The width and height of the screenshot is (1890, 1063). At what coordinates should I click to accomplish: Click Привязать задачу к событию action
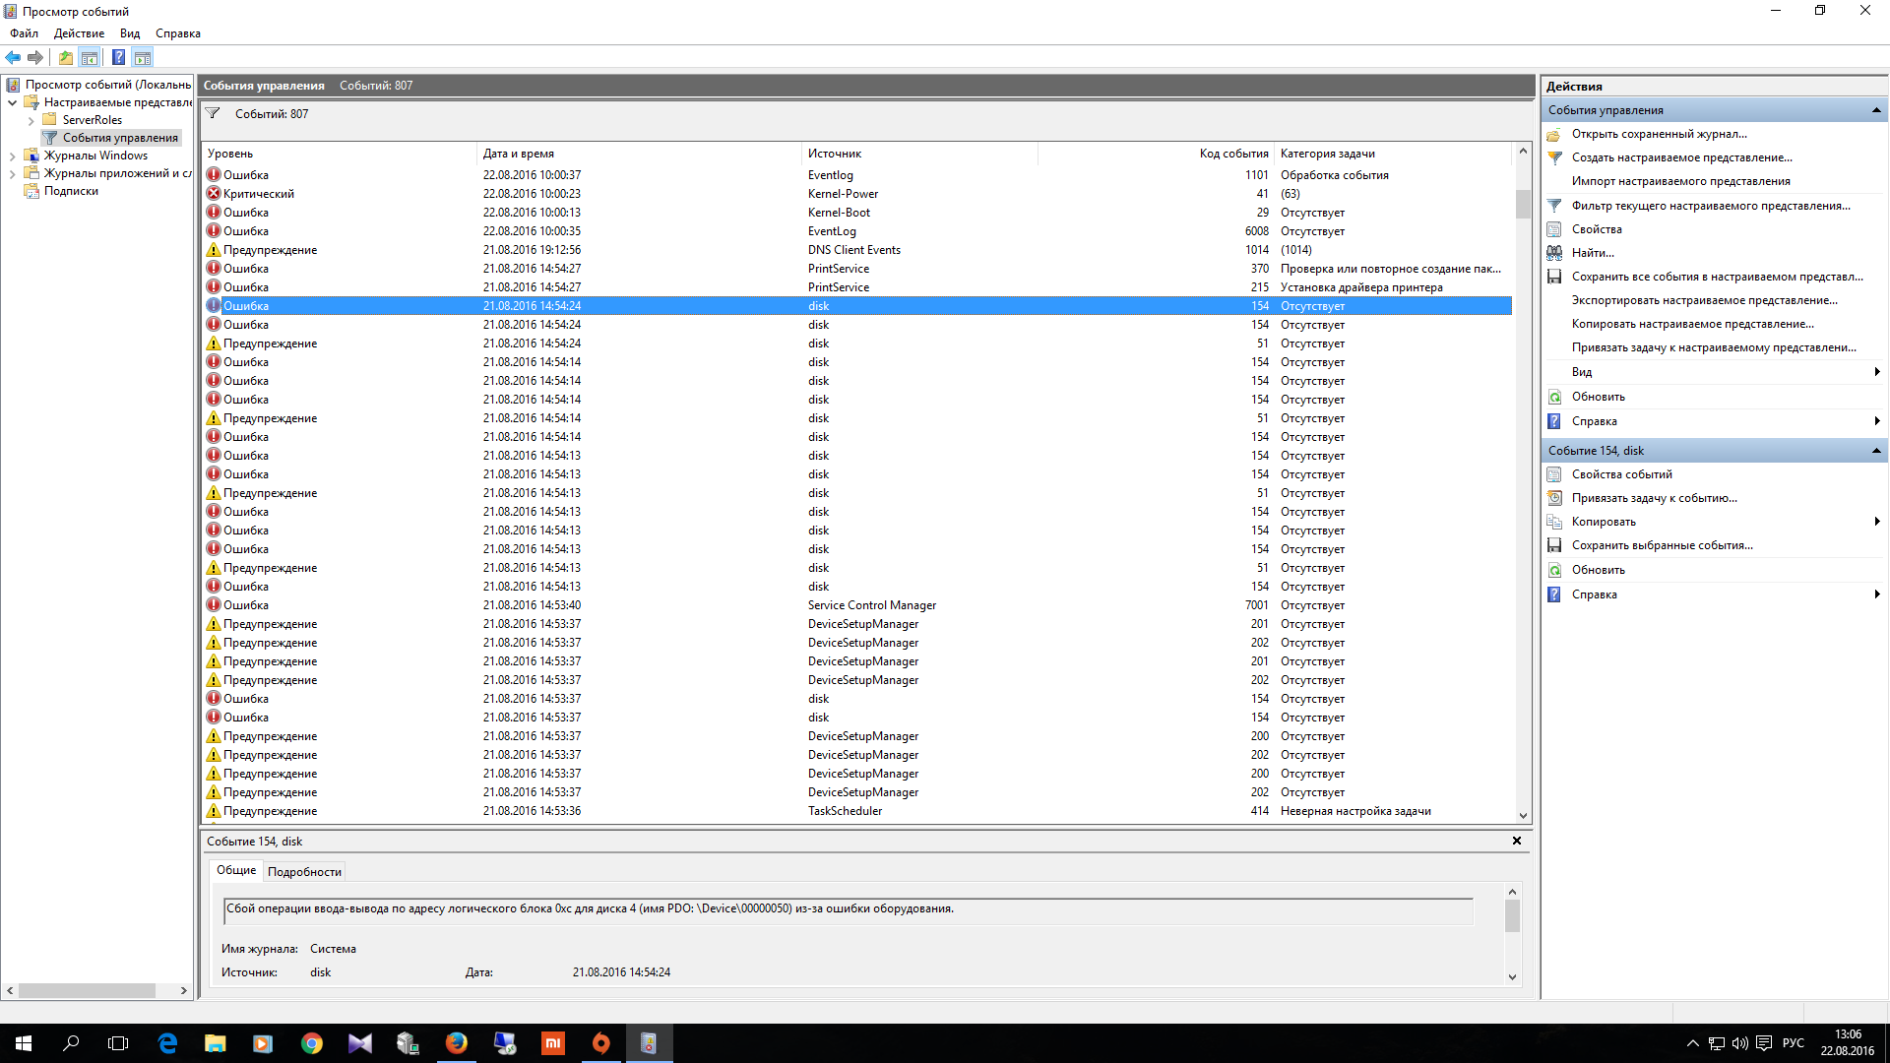pos(1654,498)
